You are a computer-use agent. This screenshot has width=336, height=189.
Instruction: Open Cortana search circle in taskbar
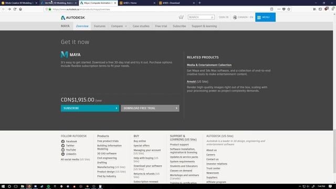(x=9, y=186)
